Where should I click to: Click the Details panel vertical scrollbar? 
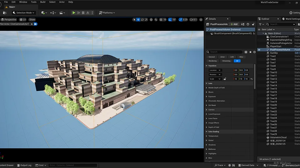pyautogui.click(x=255, y=77)
